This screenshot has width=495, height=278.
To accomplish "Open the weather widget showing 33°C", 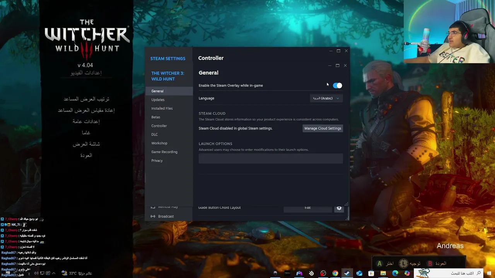I will click(x=77, y=273).
